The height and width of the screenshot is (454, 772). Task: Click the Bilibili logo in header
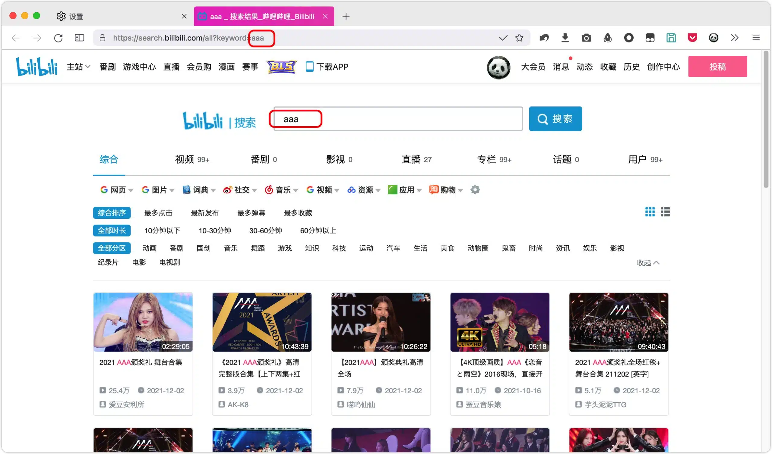(36, 67)
